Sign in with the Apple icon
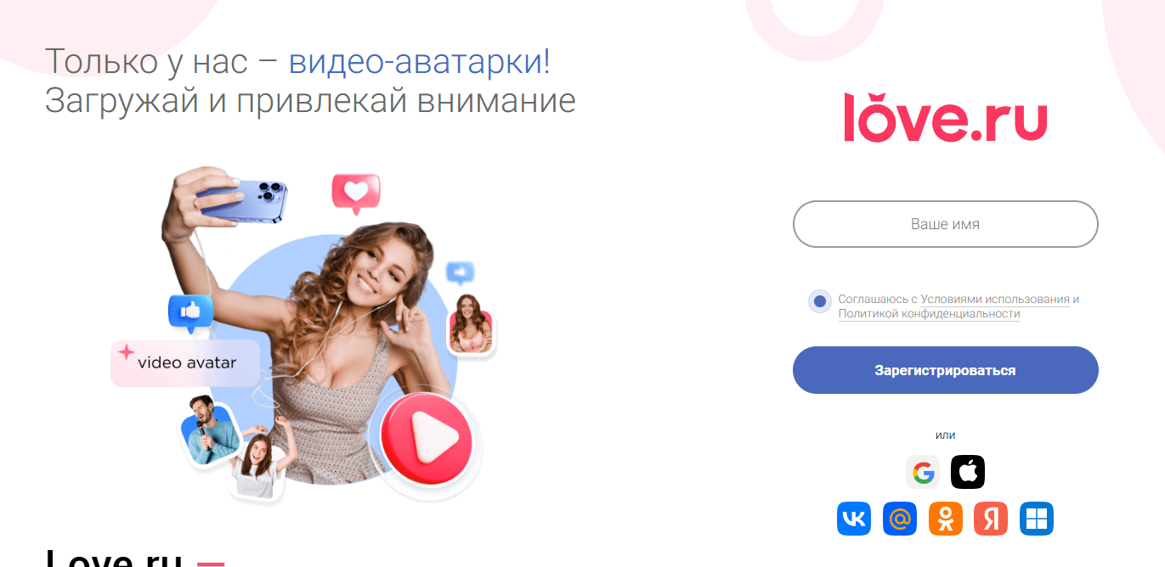The height and width of the screenshot is (567, 1165). pyautogui.click(x=968, y=472)
